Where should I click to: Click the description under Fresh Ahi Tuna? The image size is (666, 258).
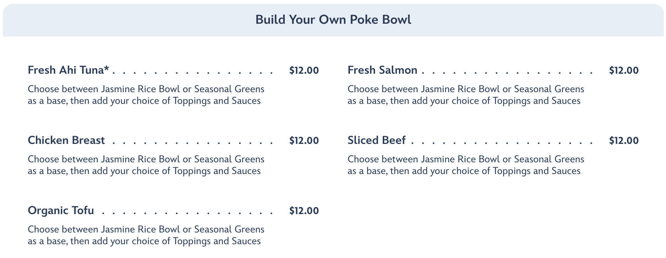[x=146, y=95]
